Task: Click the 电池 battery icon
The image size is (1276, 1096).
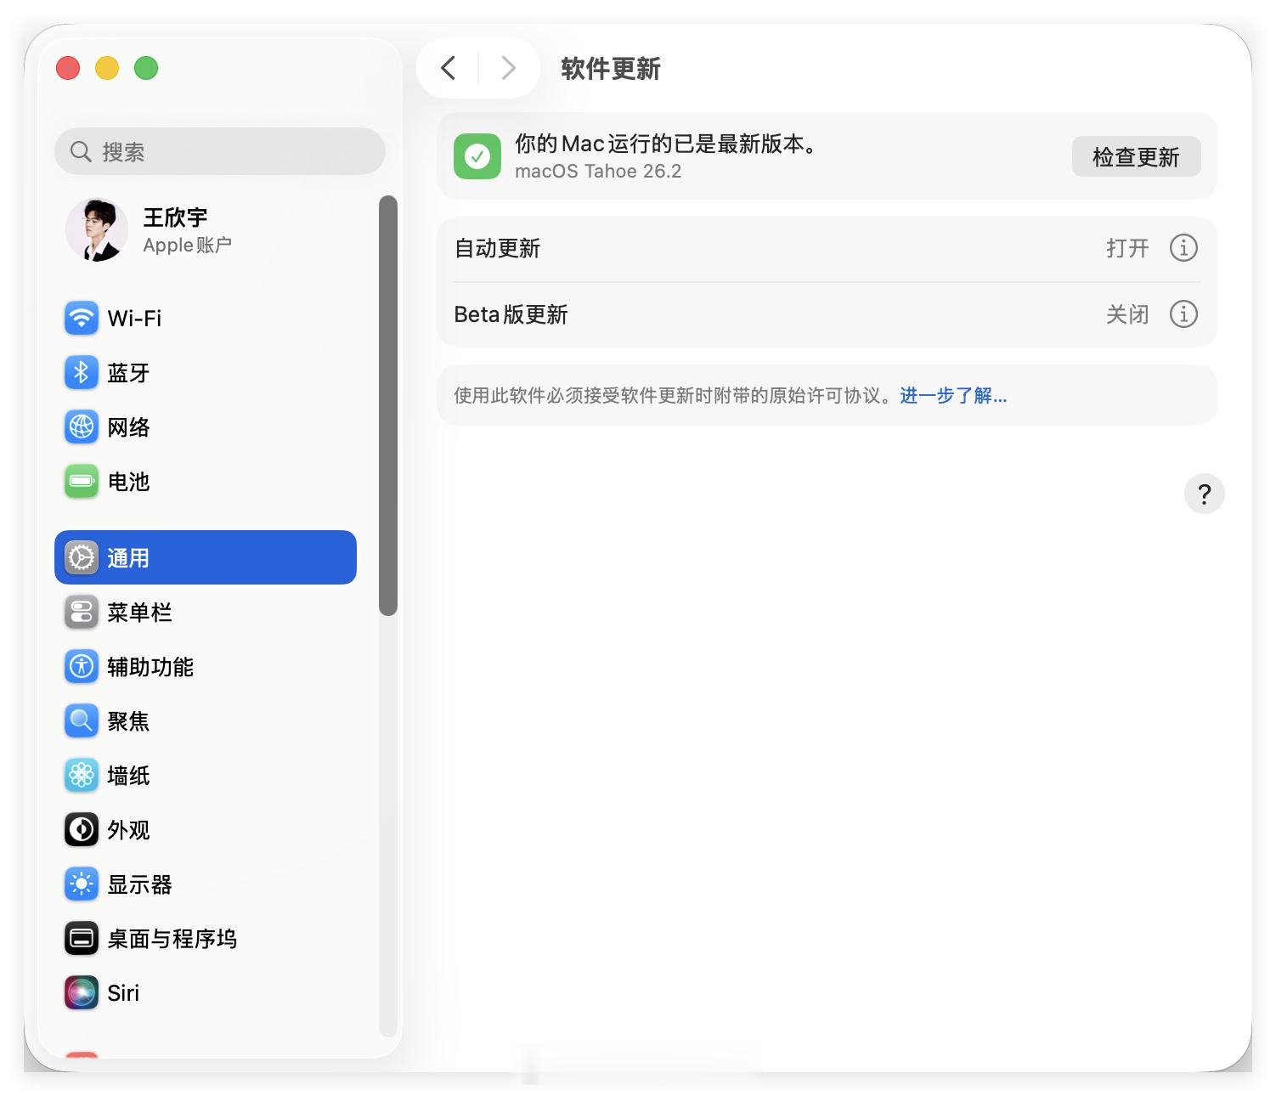Action: click(82, 481)
